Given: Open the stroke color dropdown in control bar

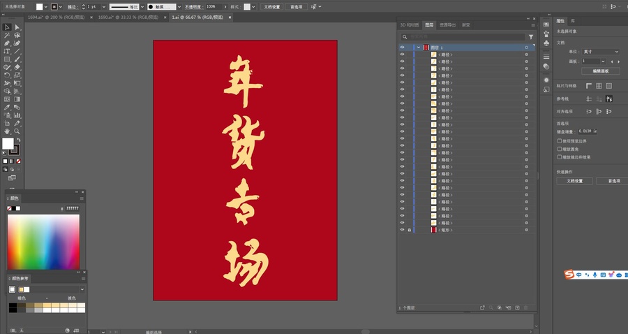Looking at the screenshot, I should (61, 7).
